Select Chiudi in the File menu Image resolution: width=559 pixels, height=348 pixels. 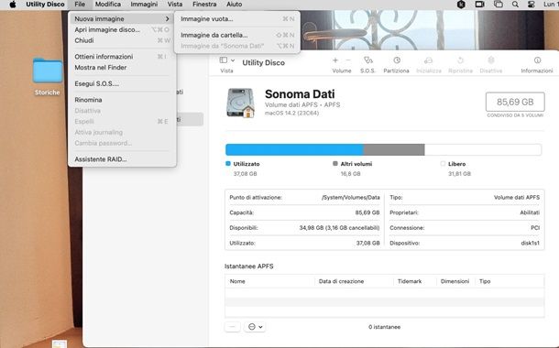click(122, 40)
